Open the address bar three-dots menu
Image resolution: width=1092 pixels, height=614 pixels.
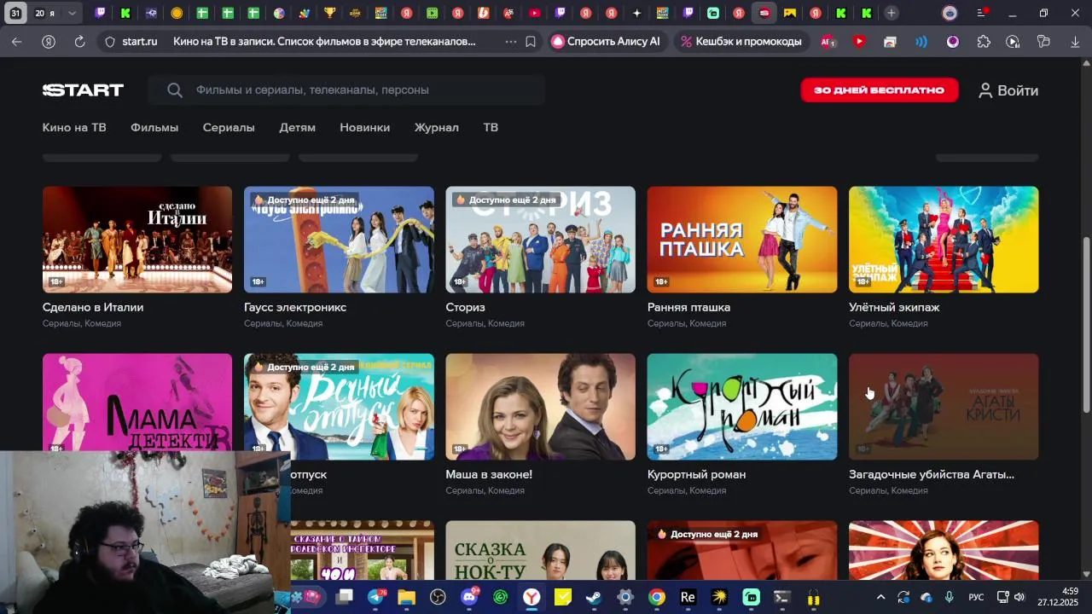[x=510, y=41]
